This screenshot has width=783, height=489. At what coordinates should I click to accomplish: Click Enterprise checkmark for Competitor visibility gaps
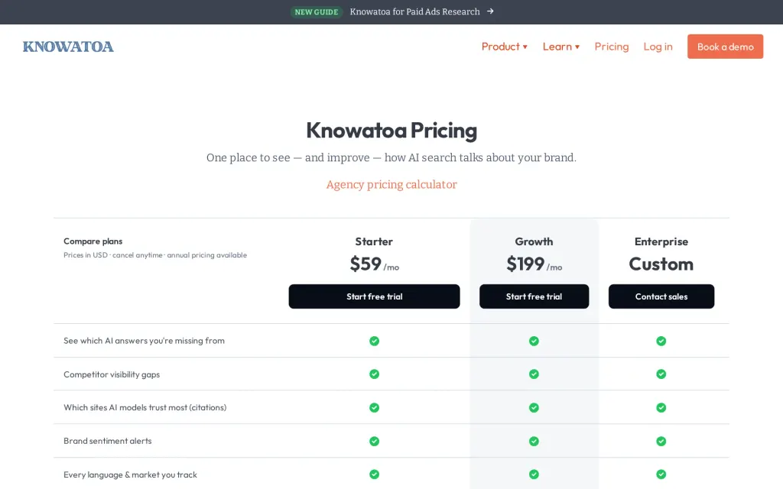tap(661, 374)
